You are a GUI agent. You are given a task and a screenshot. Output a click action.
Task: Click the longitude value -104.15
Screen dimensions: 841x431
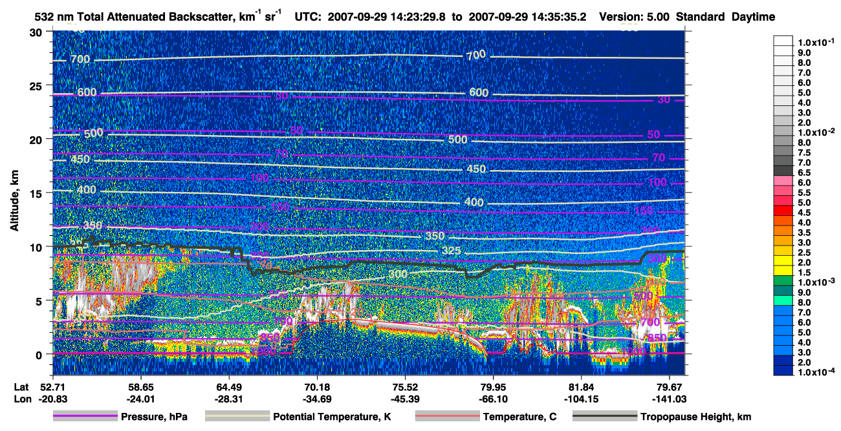582,399
